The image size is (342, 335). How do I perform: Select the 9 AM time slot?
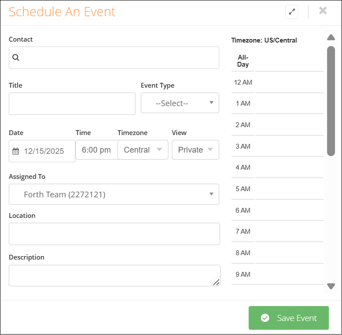tap(289, 274)
